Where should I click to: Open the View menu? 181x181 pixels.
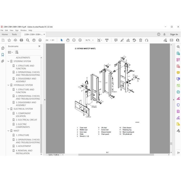pos(11,30)
